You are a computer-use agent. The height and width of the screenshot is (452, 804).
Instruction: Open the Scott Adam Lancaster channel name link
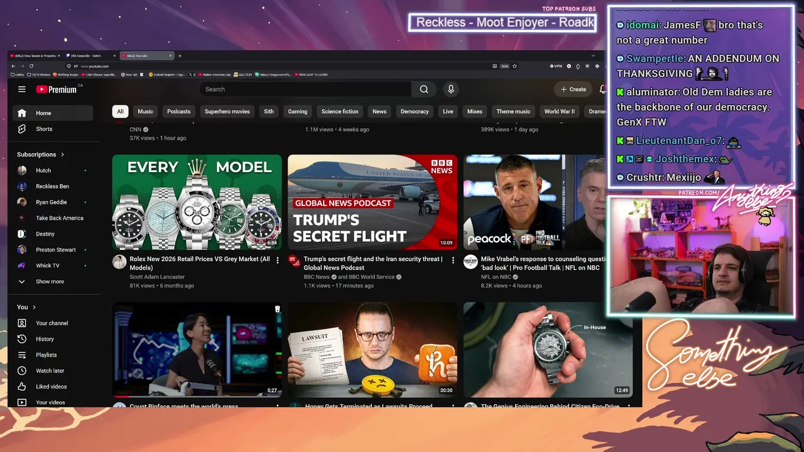point(157,277)
